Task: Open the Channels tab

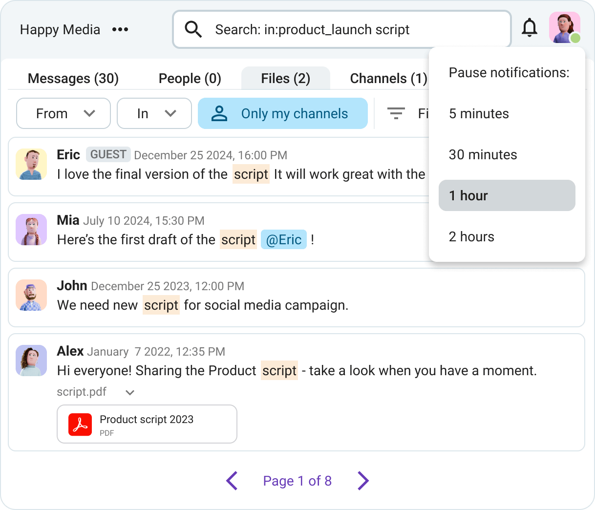Action: click(388, 78)
